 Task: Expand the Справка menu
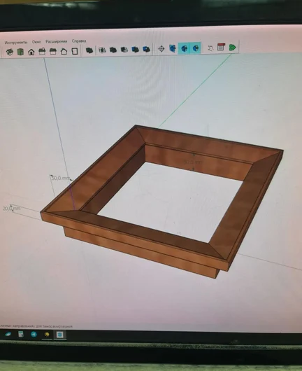point(79,41)
